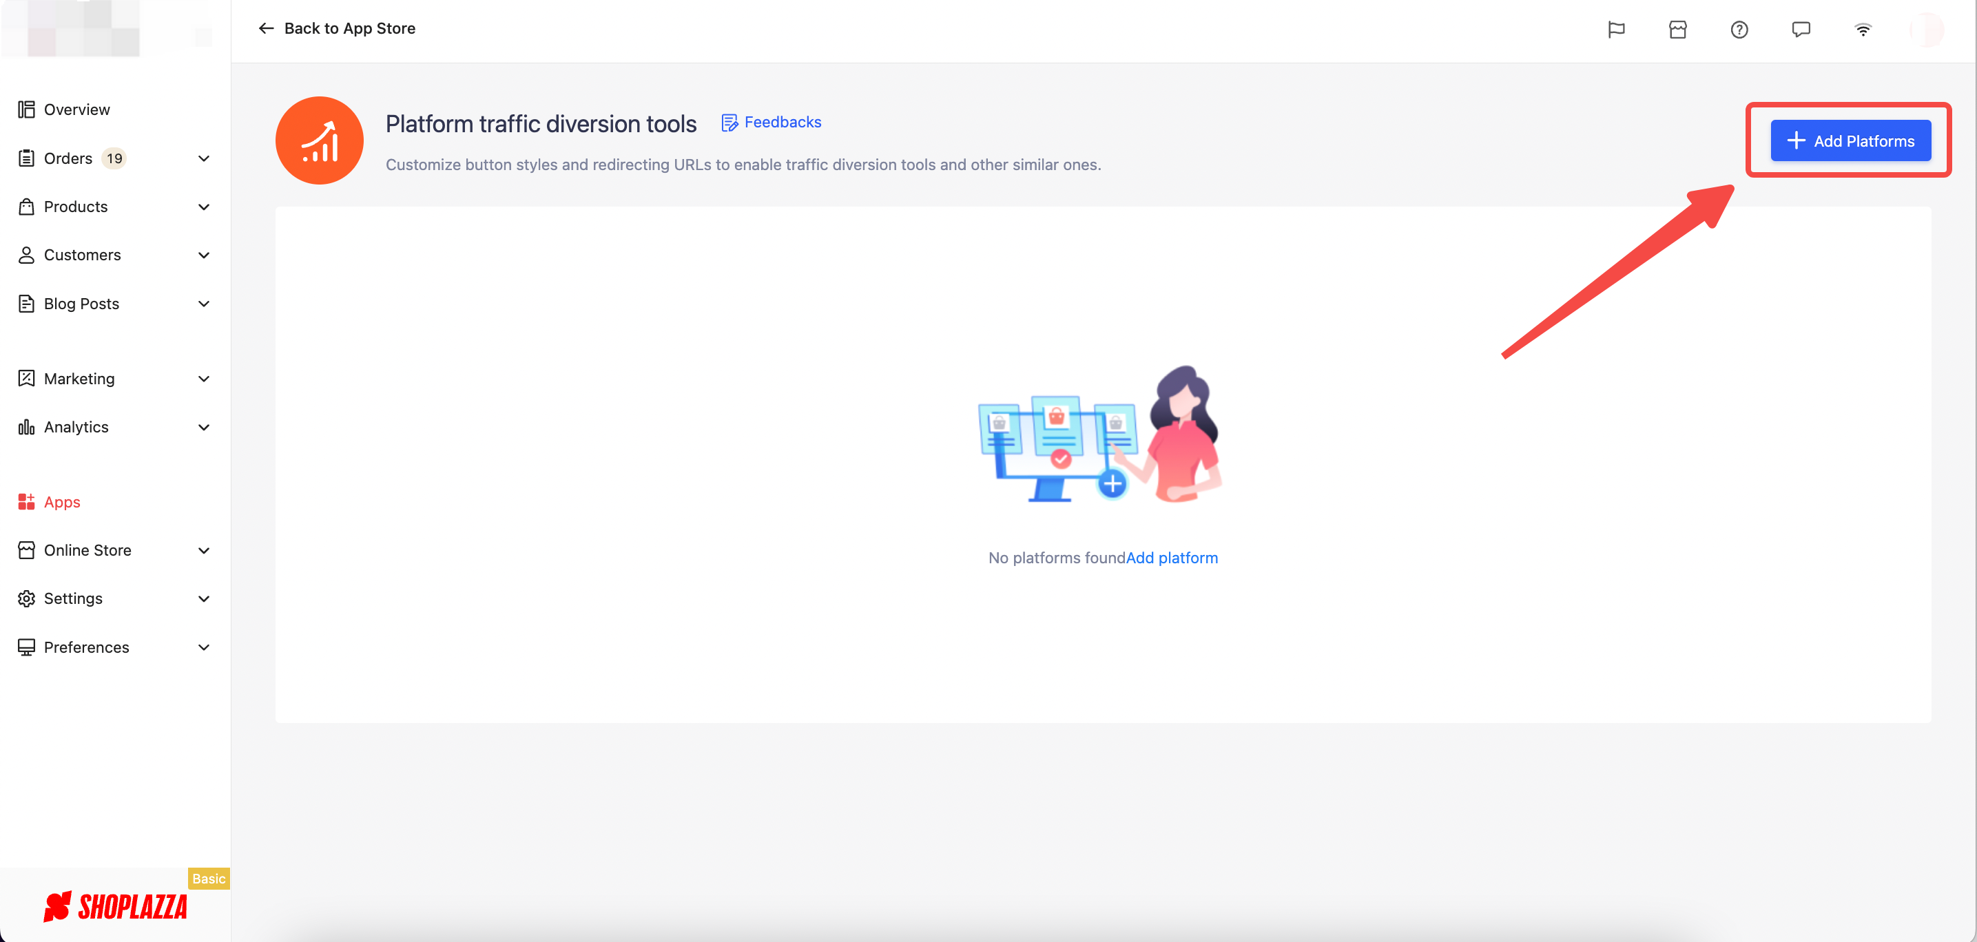Image resolution: width=1977 pixels, height=942 pixels.
Task: Click the Orders clipboard icon
Action: click(x=27, y=158)
